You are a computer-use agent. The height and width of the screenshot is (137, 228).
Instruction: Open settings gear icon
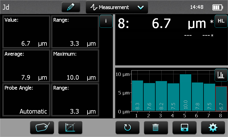(x=213, y=127)
